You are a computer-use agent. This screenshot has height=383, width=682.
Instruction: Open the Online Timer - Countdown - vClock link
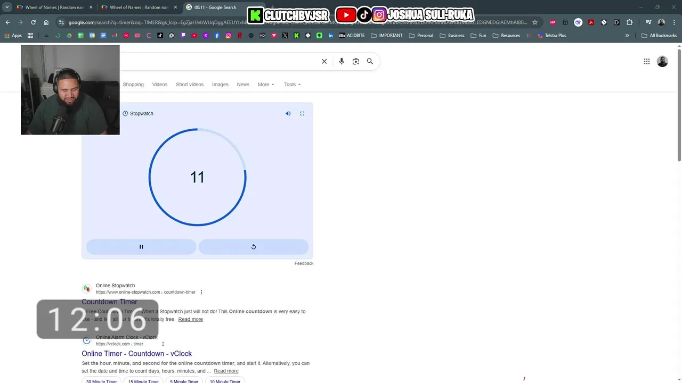[x=137, y=354]
